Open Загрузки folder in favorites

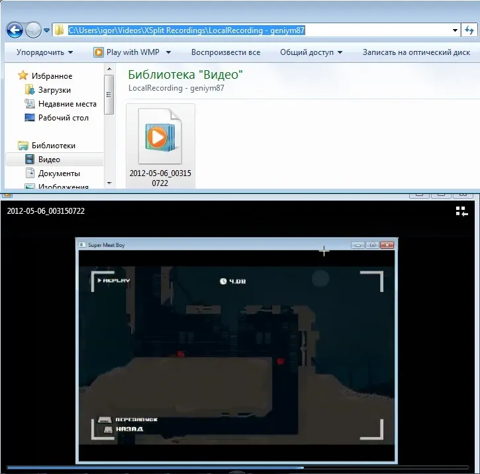pyautogui.click(x=54, y=90)
